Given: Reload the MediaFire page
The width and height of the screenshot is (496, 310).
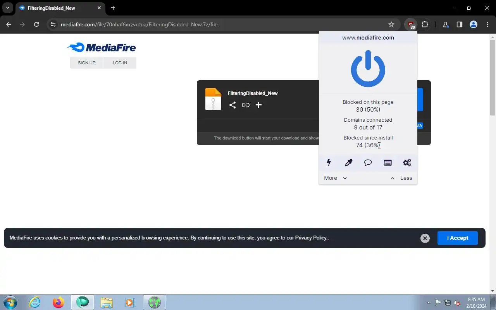Looking at the screenshot, I should coord(36,24).
